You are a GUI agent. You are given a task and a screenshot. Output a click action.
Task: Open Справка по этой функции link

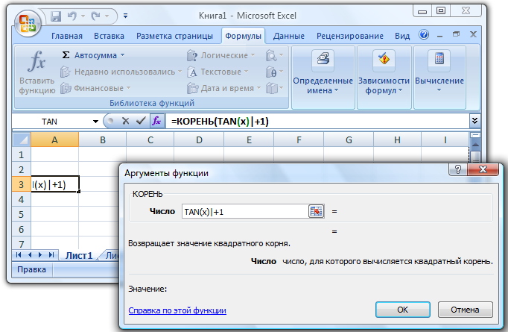pos(177,310)
